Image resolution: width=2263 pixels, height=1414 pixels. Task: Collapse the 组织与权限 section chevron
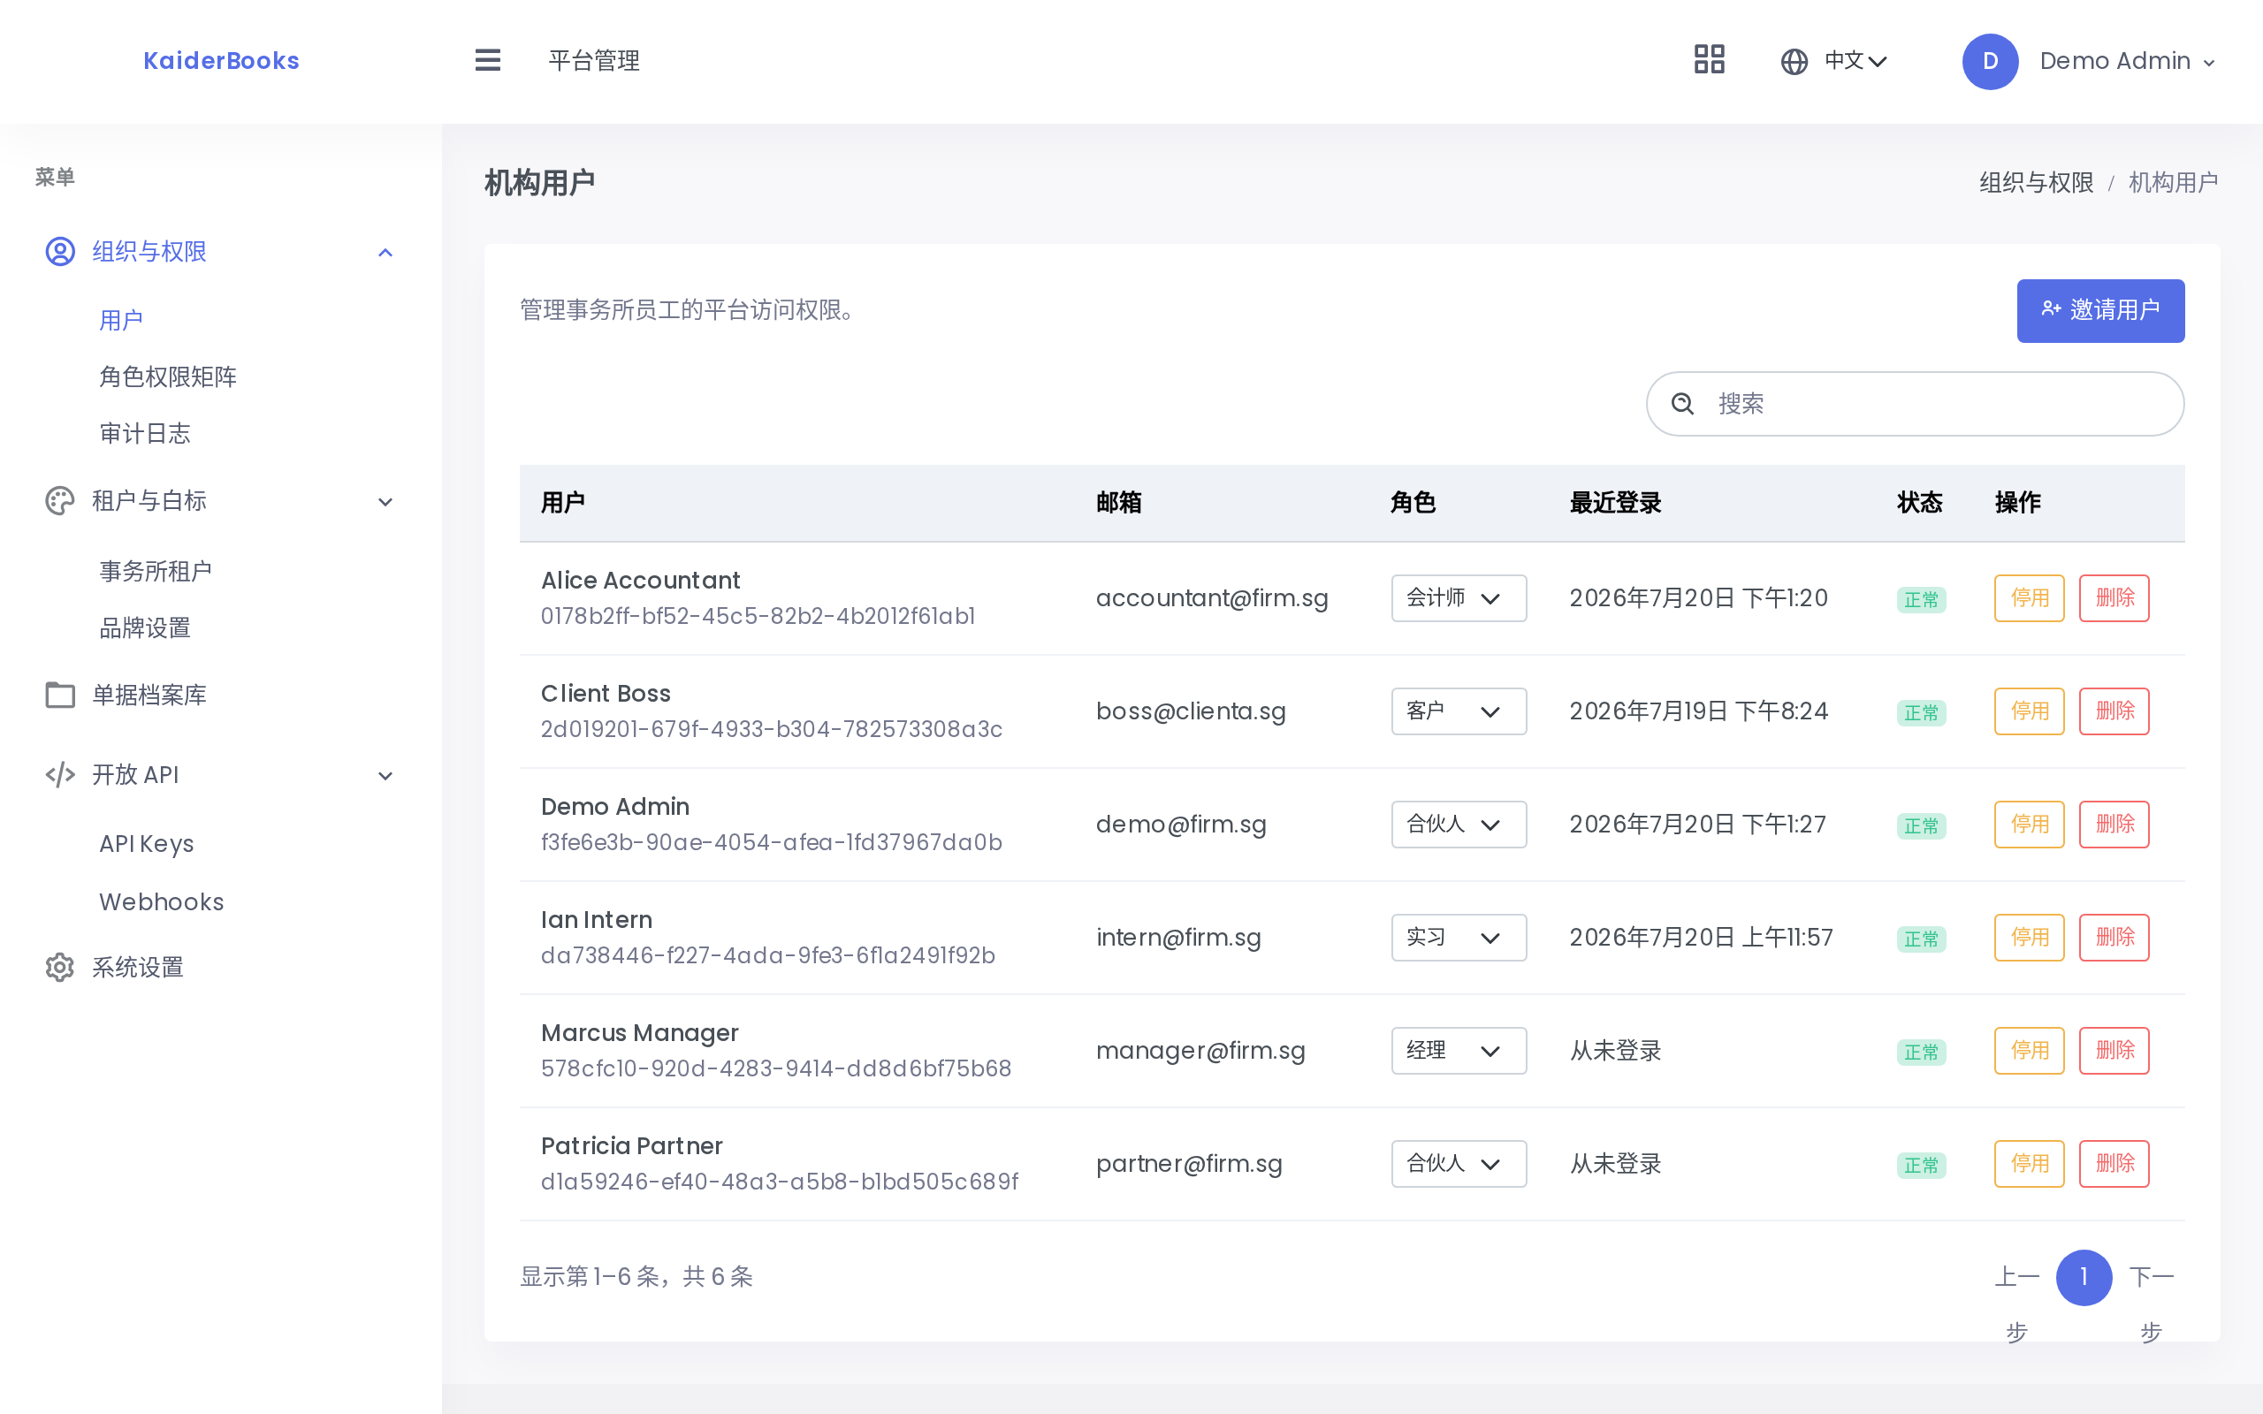click(385, 253)
